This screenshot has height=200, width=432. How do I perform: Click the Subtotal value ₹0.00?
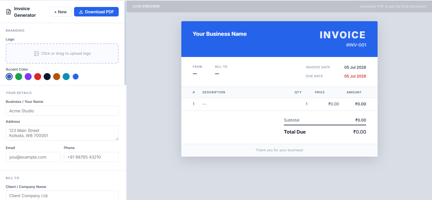click(x=360, y=120)
